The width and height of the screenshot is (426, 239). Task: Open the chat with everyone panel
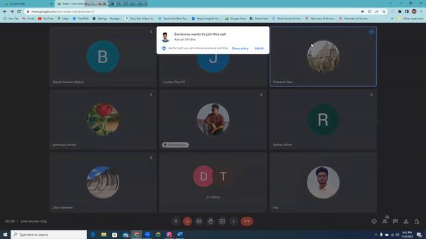(x=395, y=221)
